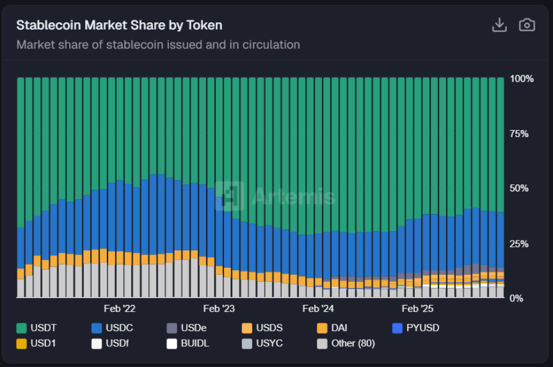Image resolution: width=553 pixels, height=367 pixels.
Task: Download the stablecoin chart data
Action: click(499, 25)
